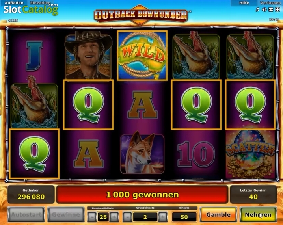Image resolution: width=283 pixels, height=225 pixels.
Task: Click the cowboy hat man symbol
Action: click(x=88, y=56)
